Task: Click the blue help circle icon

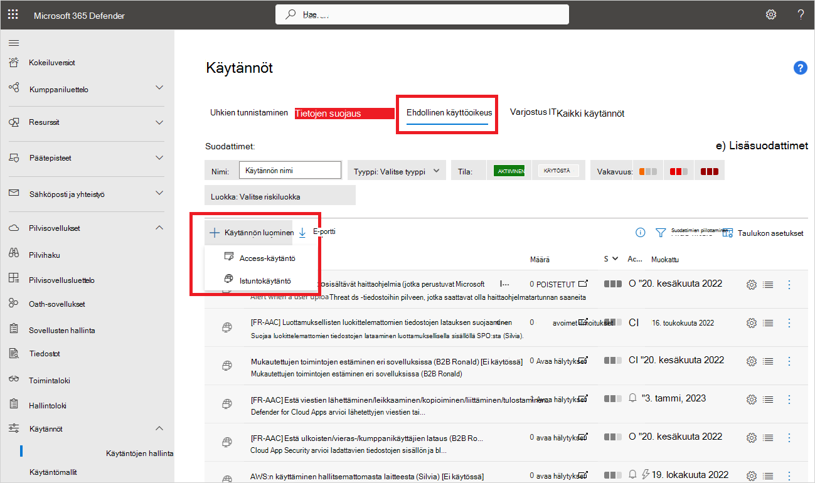Action: tap(800, 68)
